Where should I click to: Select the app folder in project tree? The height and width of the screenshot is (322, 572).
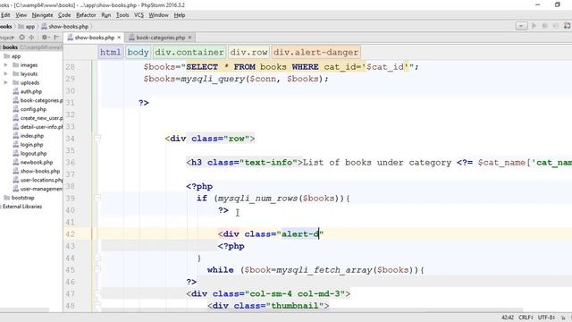click(x=12, y=56)
